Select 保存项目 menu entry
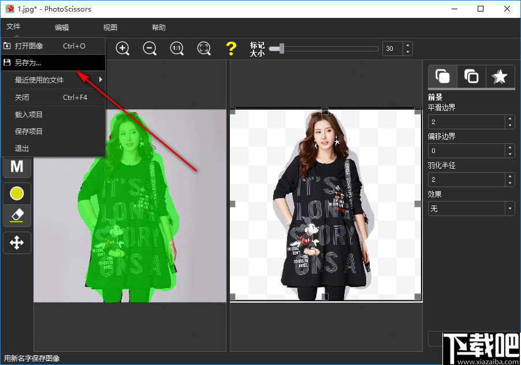The width and height of the screenshot is (521, 365). coord(53,132)
